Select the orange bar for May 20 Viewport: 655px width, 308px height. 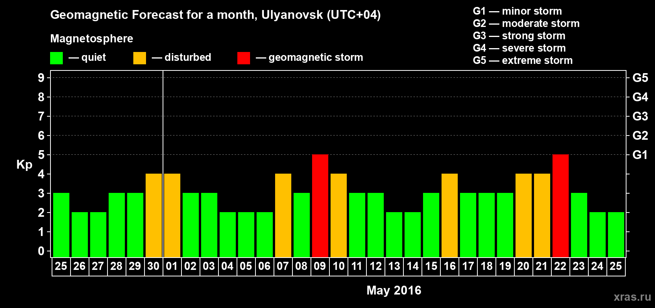point(524,215)
